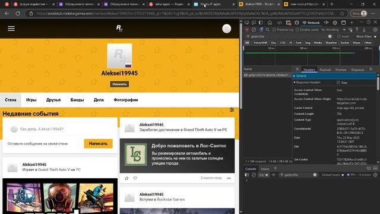Open the More filters dropdown
This screenshot has width=380, height=214.
(366, 36)
